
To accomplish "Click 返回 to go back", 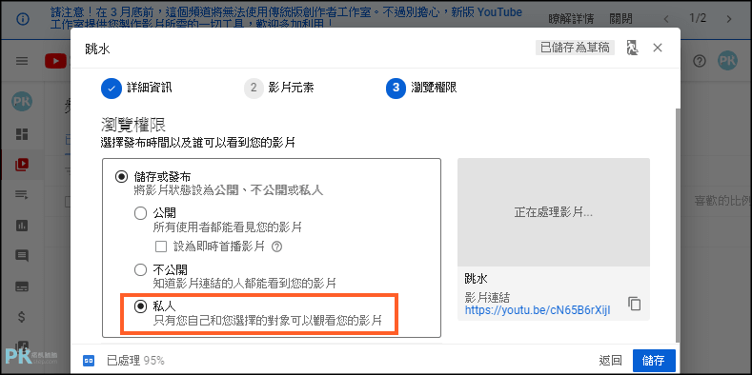I will click(610, 361).
